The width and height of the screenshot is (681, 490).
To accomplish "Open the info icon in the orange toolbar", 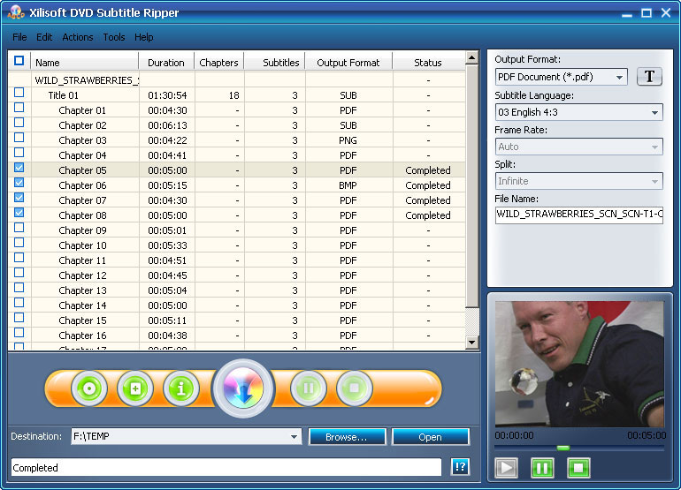I will 181,388.
